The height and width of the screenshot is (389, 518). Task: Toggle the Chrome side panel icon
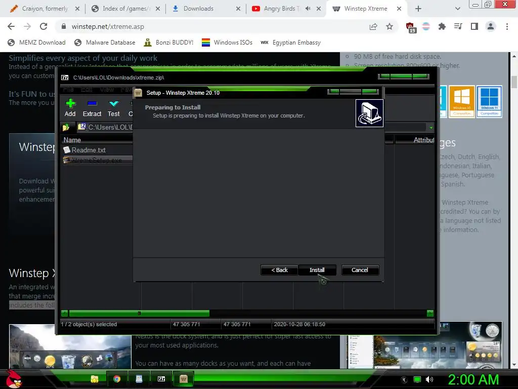pyautogui.click(x=474, y=26)
